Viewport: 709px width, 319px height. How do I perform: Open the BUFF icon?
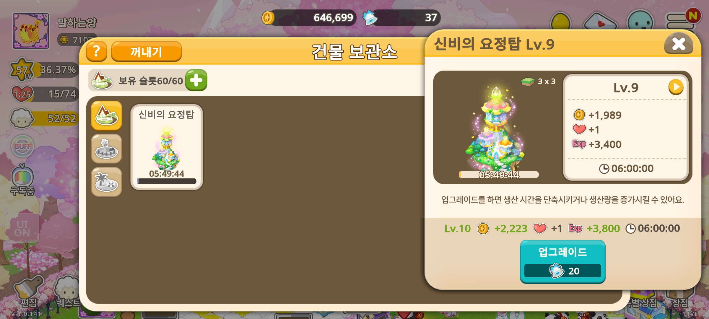(x=22, y=146)
